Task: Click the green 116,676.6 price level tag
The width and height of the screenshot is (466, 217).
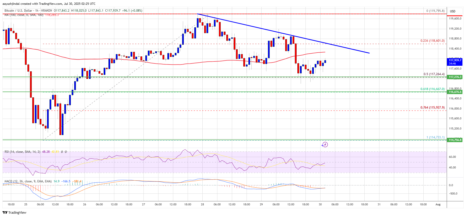Action: [x=455, y=92]
